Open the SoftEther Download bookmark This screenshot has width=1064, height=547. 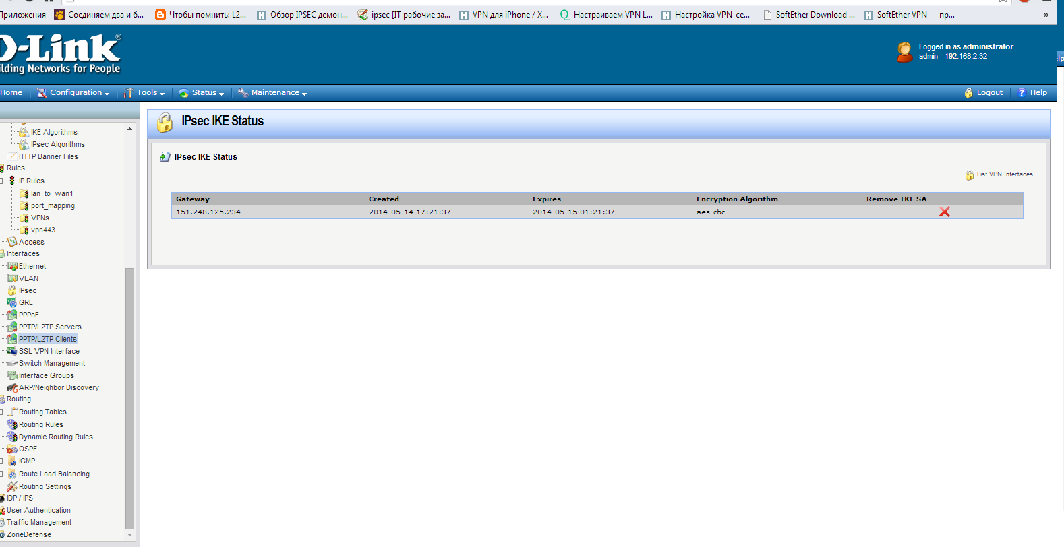[809, 15]
